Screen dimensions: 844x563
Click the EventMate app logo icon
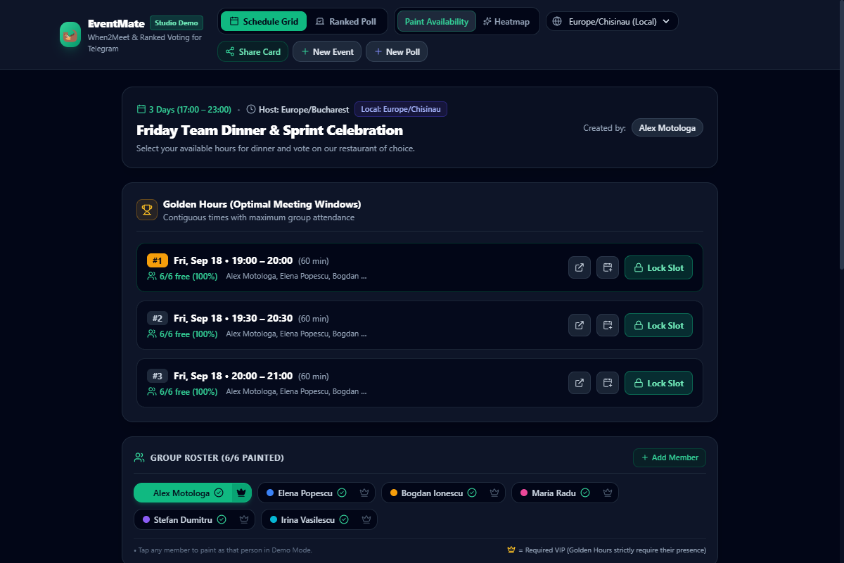pyautogui.click(x=70, y=34)
